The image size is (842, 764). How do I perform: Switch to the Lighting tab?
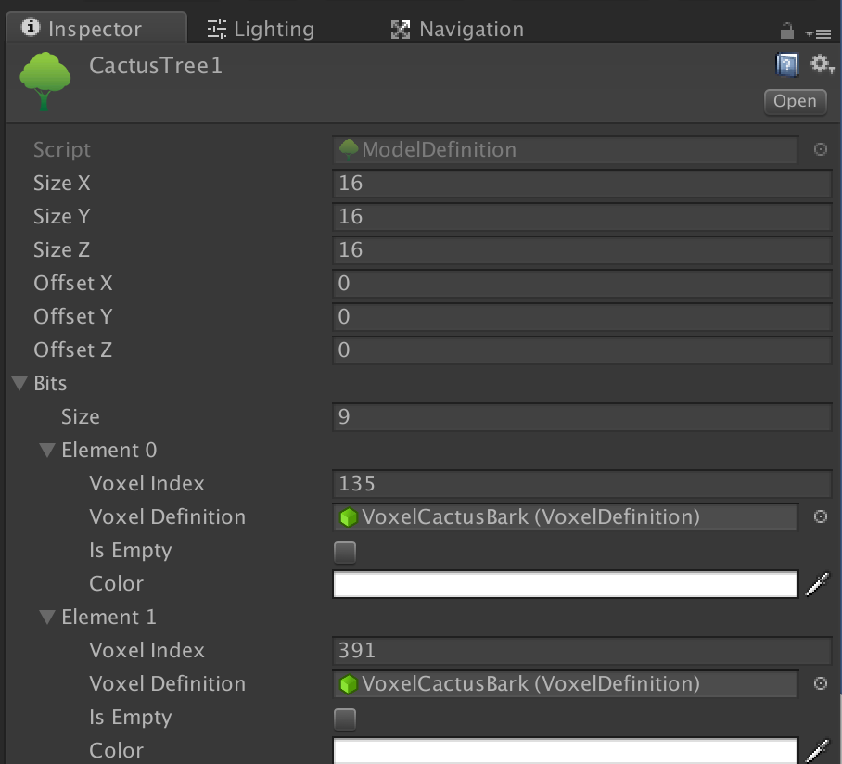point(261,28)
